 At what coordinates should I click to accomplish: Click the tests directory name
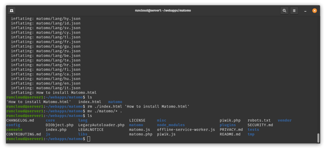click(253, 130)
